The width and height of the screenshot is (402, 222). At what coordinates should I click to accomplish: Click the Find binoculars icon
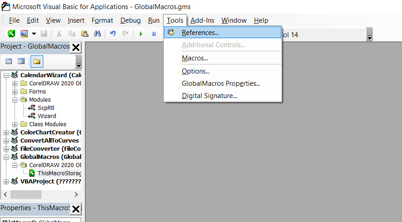(x=98, y=34)
